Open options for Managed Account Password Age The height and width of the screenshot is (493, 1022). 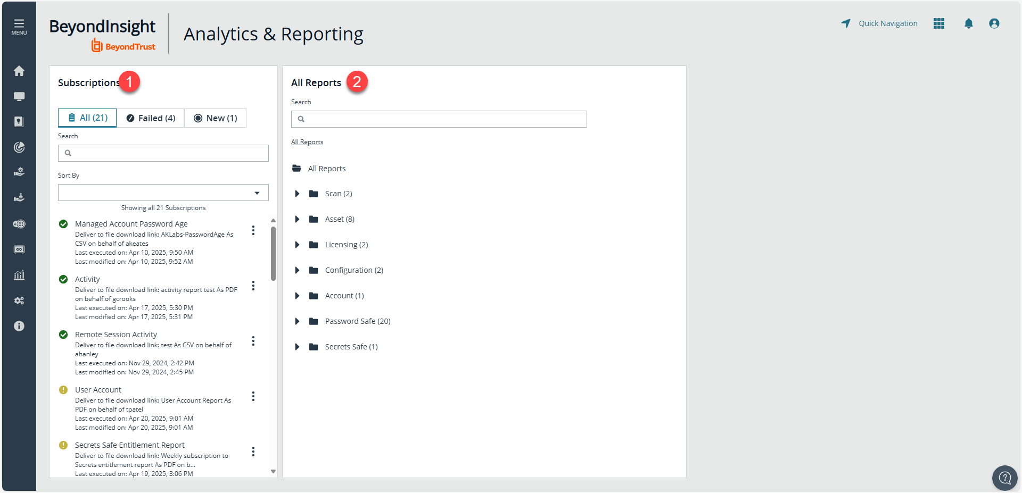[253, 230]
